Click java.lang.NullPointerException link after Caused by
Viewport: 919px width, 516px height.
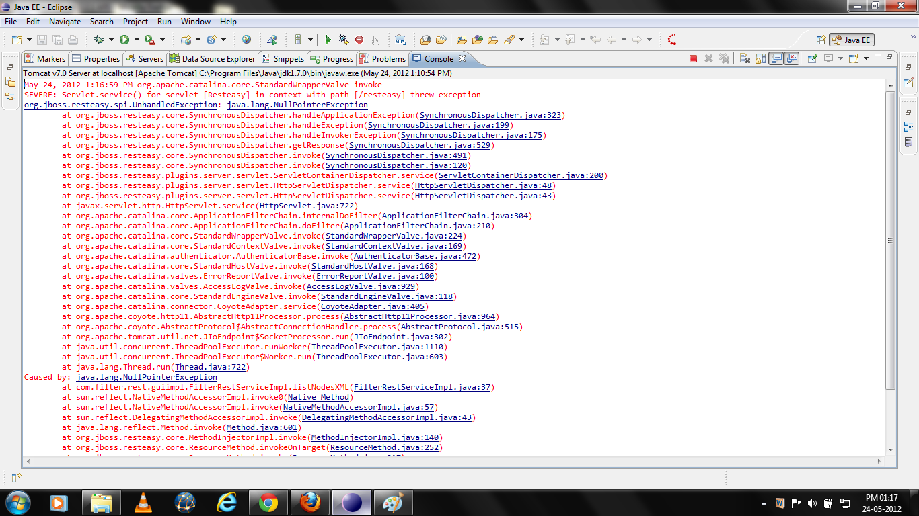(147, 377)
